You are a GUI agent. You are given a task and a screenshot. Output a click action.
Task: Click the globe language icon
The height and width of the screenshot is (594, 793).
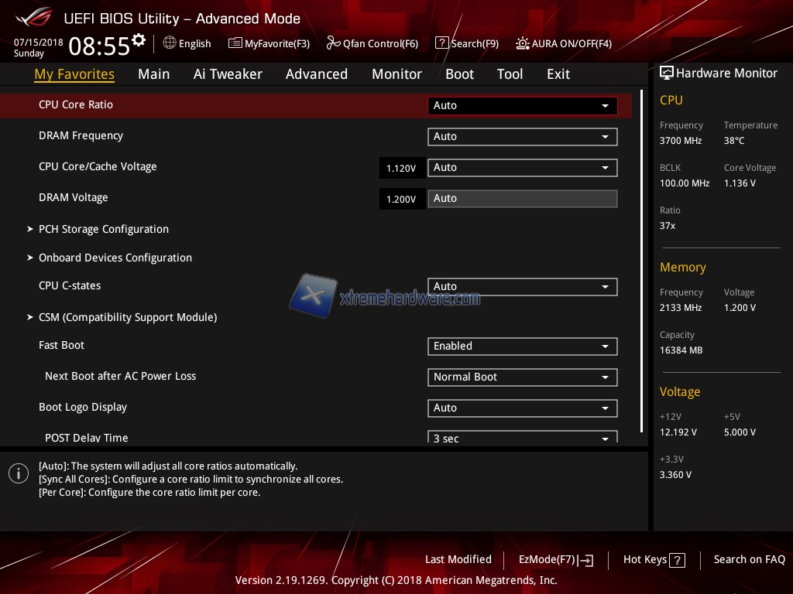click(x=170, y=43)
